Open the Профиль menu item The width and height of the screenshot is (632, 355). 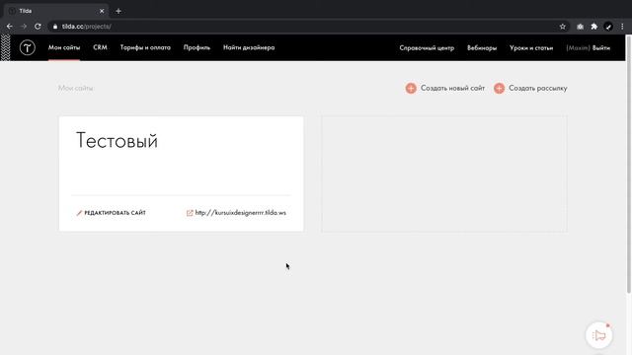[x=197, y=47]
